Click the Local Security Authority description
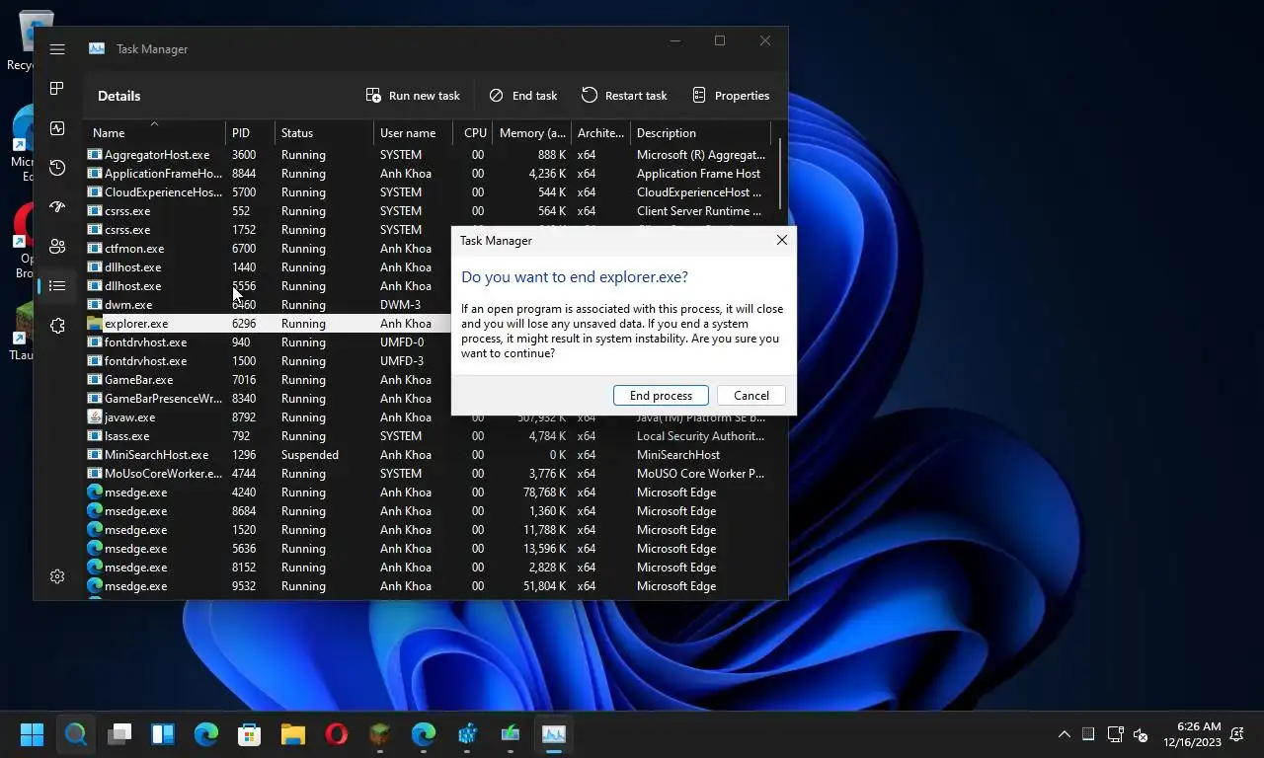 (x=700, y=436)
